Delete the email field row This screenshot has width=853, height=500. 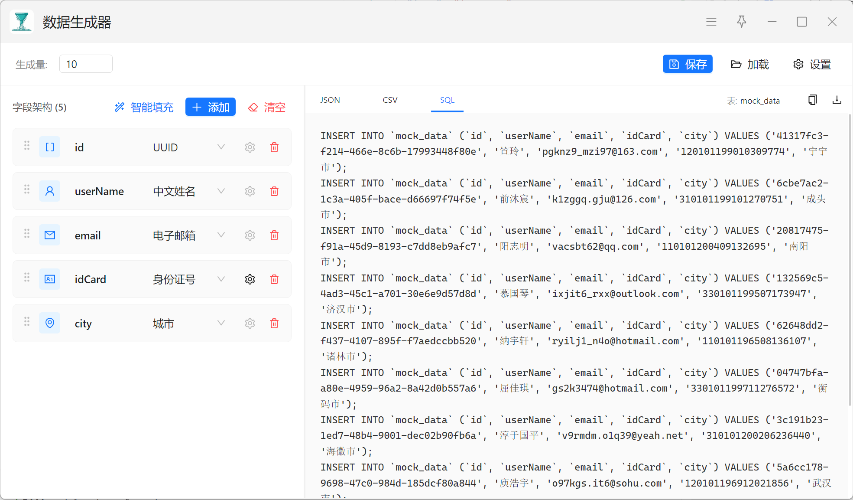click(274, 235)
